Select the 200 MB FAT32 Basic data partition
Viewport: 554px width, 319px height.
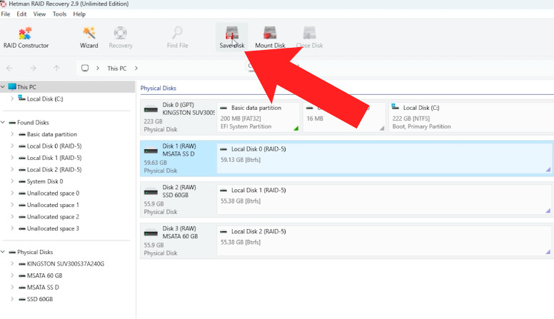point(258,117)
